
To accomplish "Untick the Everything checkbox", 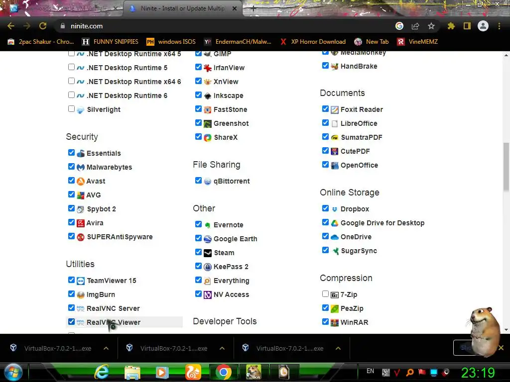I will pos(198,280).
